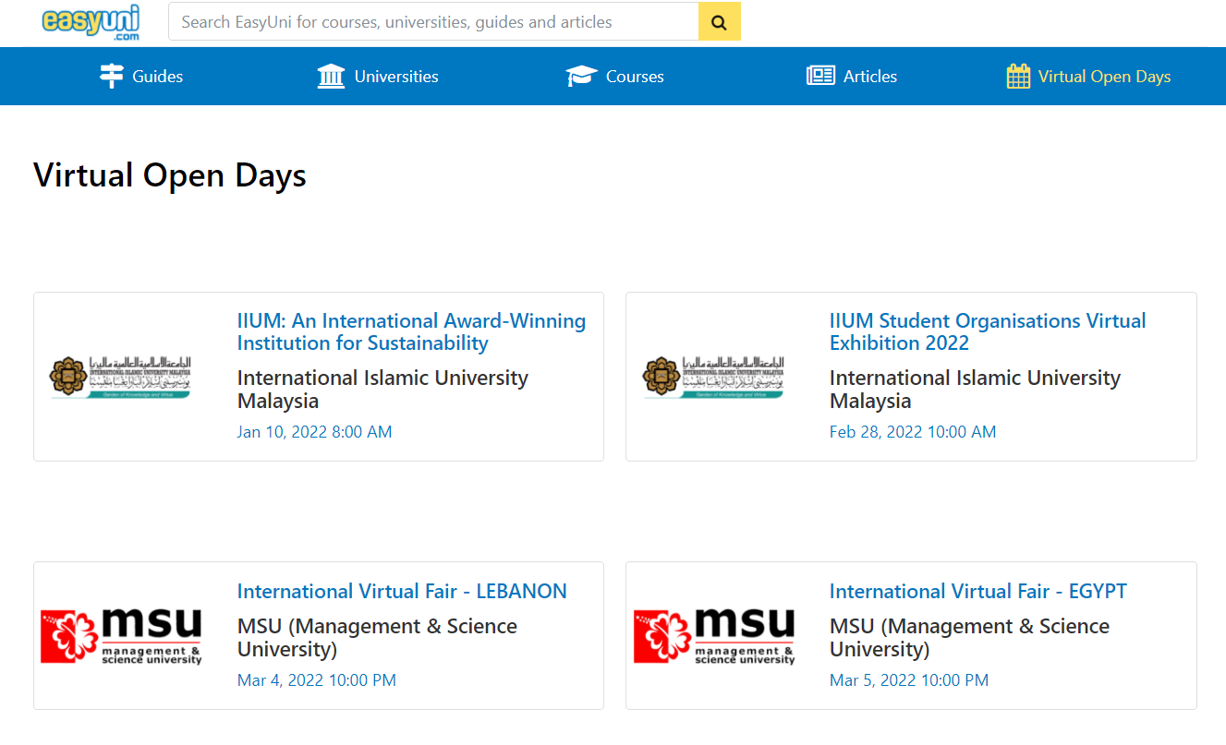Open International Virtual Fair - EGYPT link
The height and width of the screenshot is (745, 1226).
pos(977,592)
